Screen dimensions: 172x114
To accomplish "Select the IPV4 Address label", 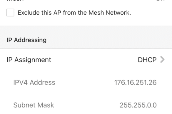I will click(34, 82).
